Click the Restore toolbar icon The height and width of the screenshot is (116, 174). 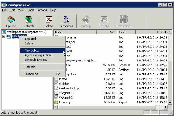104,19
